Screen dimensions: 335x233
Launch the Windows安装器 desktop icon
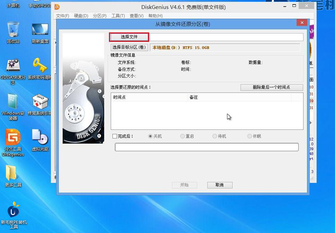[x=13, y=107]
